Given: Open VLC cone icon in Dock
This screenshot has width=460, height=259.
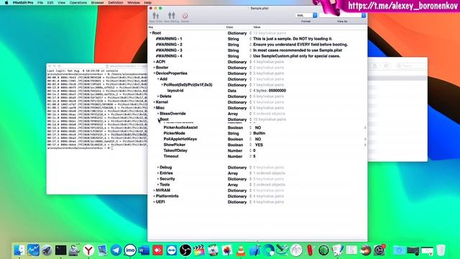Looking at the screenshot, I should coord(241,250).
